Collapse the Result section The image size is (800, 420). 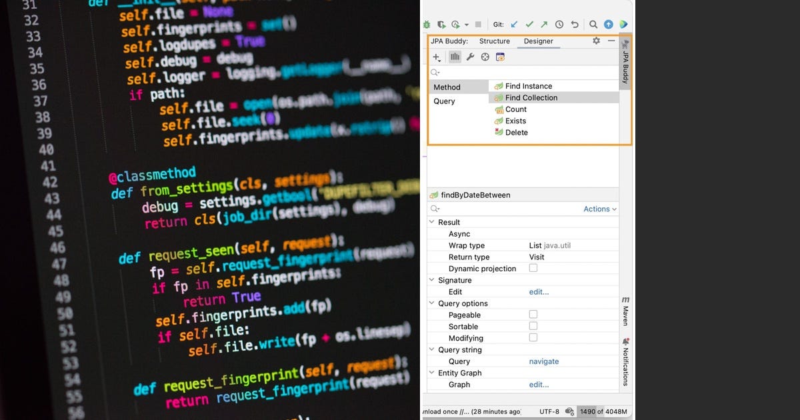pyautogui.click(x=431, y=222)
